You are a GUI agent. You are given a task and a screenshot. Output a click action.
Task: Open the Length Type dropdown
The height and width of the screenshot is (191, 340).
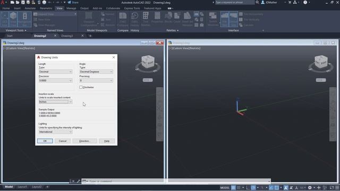pyautogui.click(x=55, y=72)
